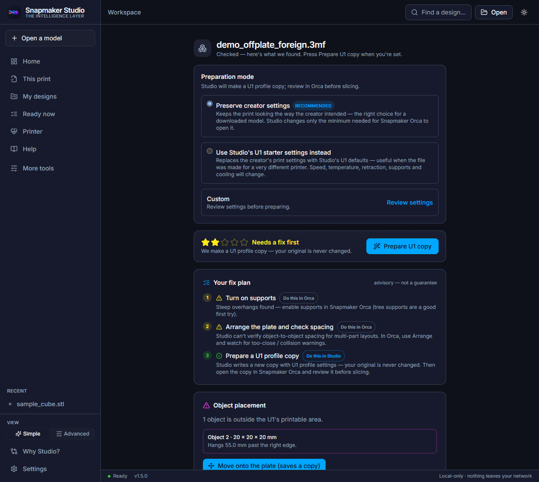Go to the Home menu item
Viewport: 539px width, 482px height.
(x=50, y=61)
